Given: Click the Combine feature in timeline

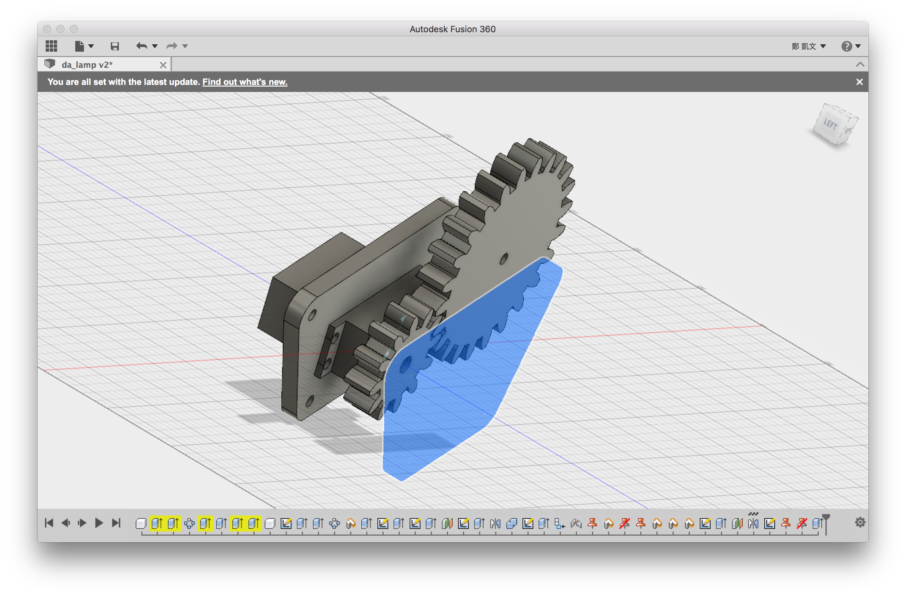Looking at the screenshot, I should pos(511,524).
